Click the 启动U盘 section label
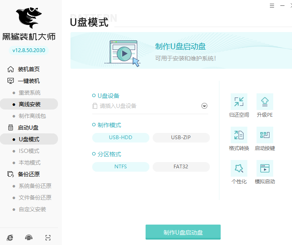Viewport: 292px width, 245px height. pyautogui.click(x=28, y=127)
